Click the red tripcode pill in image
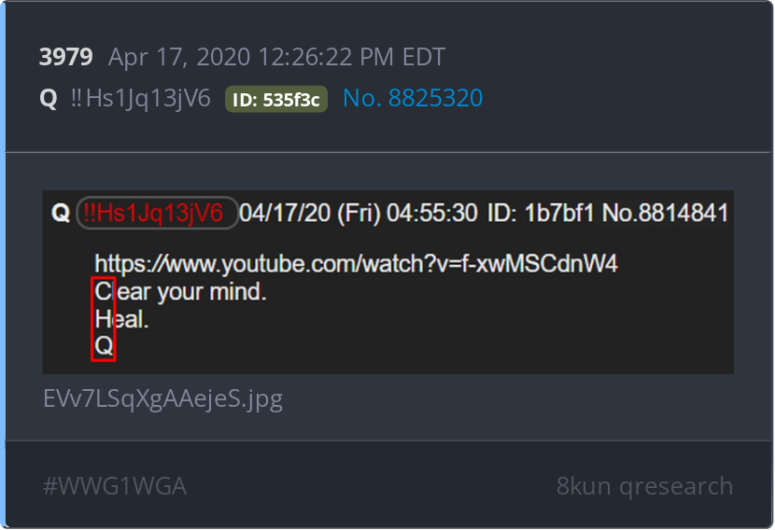Screen dimensions: 775x530 [x=157, y=213]
